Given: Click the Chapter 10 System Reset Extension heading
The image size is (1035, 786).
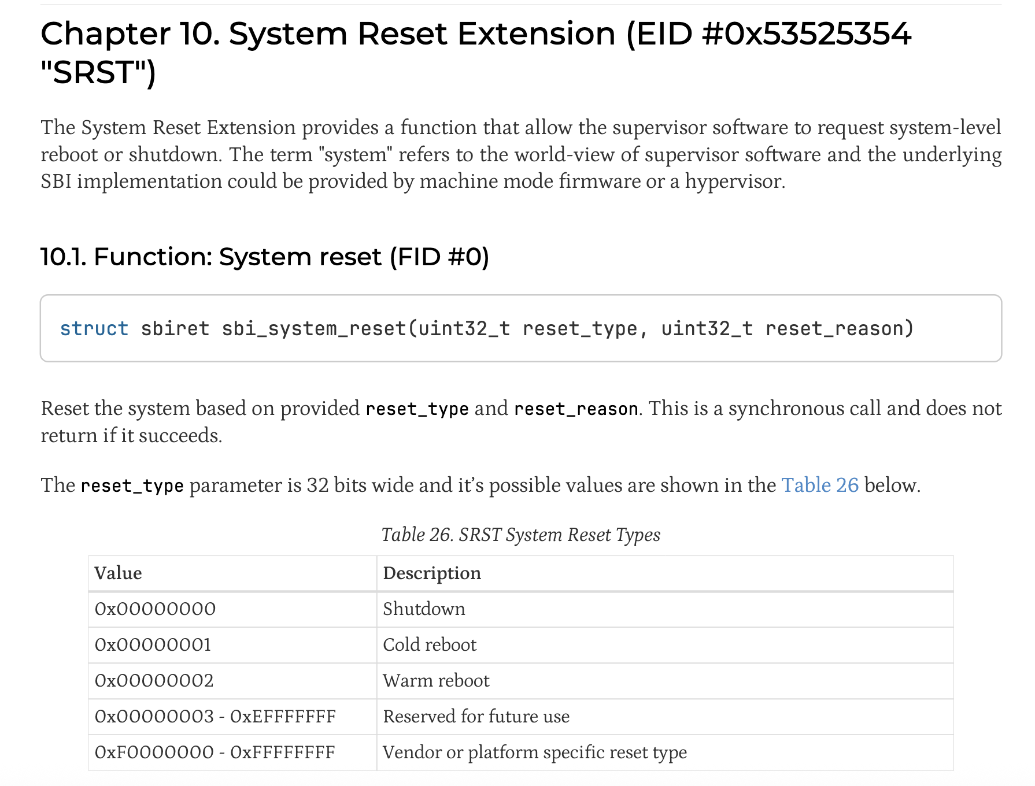Looking at the screenshot, I should [x=475, y=53].
